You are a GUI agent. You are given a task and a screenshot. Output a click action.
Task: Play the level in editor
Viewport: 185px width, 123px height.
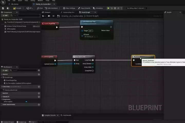tap(108, 8)
